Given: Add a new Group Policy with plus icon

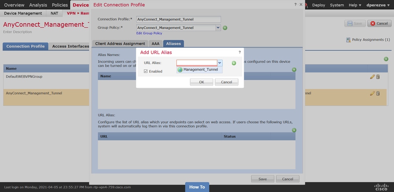Looking at the screenshot, I should (x=225, y=28).
